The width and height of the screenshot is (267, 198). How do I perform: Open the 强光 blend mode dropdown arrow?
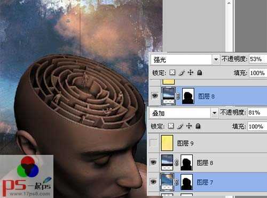coord(216,59)
